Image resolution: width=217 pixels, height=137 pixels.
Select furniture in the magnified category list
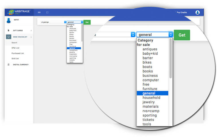coord(150,89)
